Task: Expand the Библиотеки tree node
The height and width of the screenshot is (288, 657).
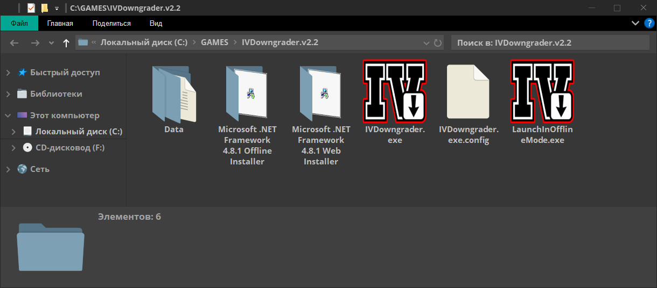Action: pyautogui.click(x=8, y=94)
